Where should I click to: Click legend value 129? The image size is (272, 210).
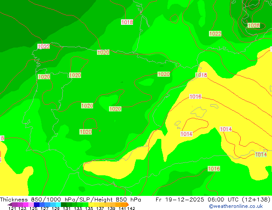click(55, 208)
